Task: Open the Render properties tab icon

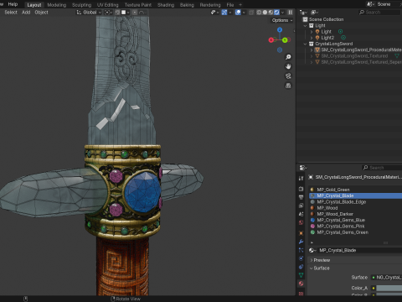Action: [301, 189]
